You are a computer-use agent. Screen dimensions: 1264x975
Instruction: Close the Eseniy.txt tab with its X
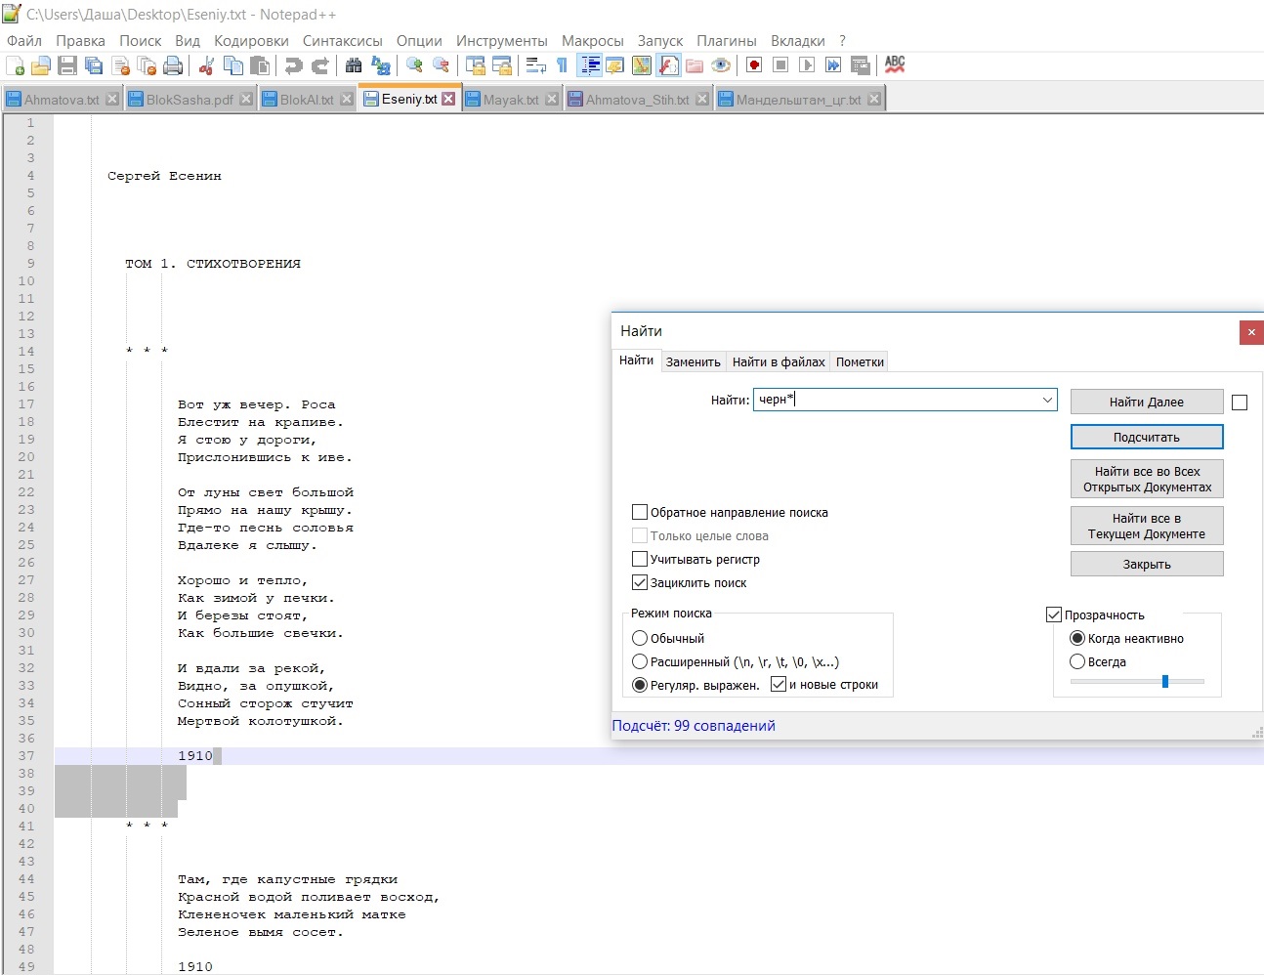tap(448, 99)
